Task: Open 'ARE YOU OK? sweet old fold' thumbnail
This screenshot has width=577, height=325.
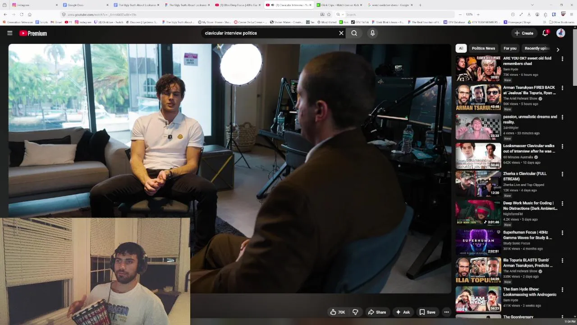Action: (478, 68)
